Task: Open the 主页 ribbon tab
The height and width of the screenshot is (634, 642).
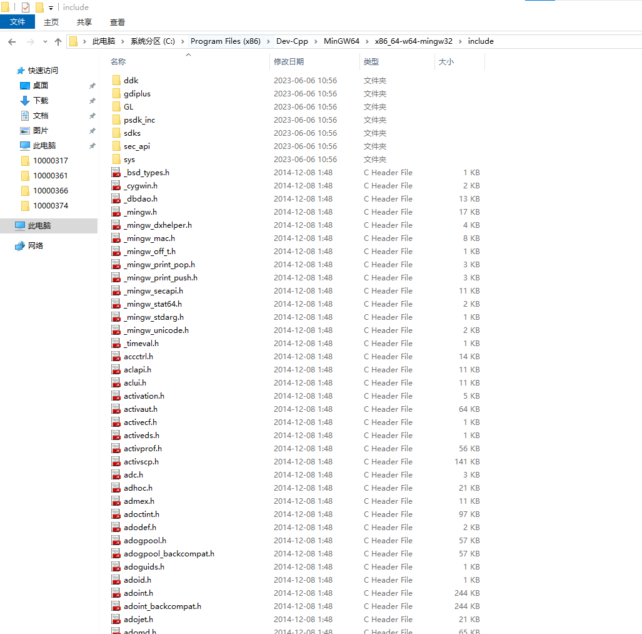Action: click(x=51, y=22)
